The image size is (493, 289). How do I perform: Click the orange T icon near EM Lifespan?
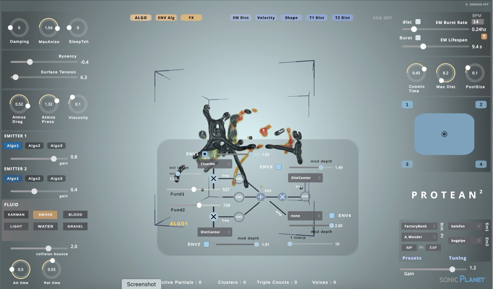484,37
